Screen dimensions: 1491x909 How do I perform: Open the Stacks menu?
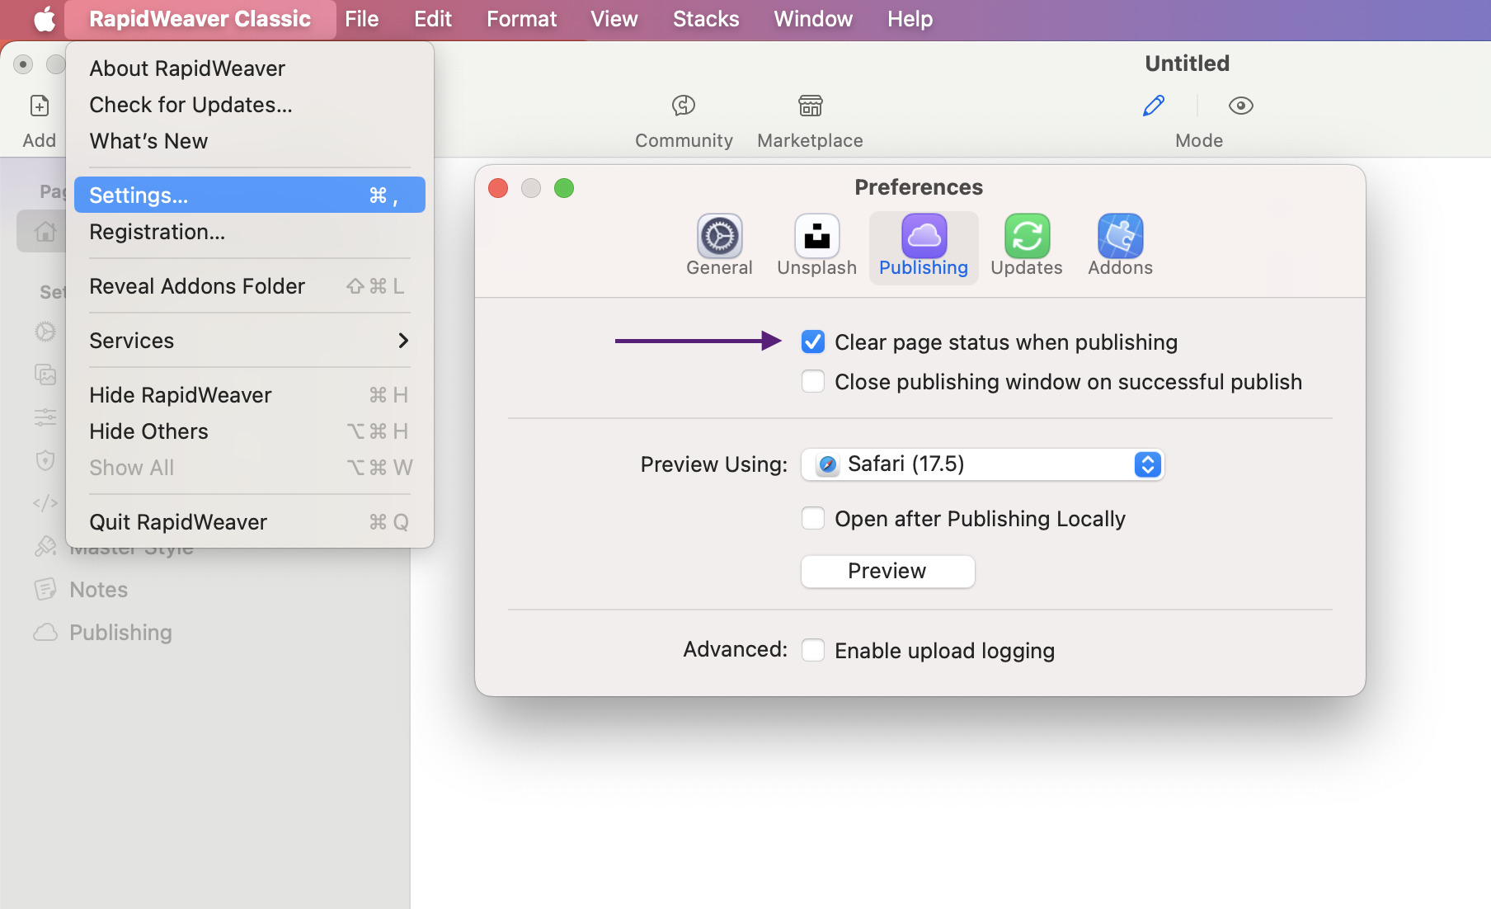tap(706, 19)
